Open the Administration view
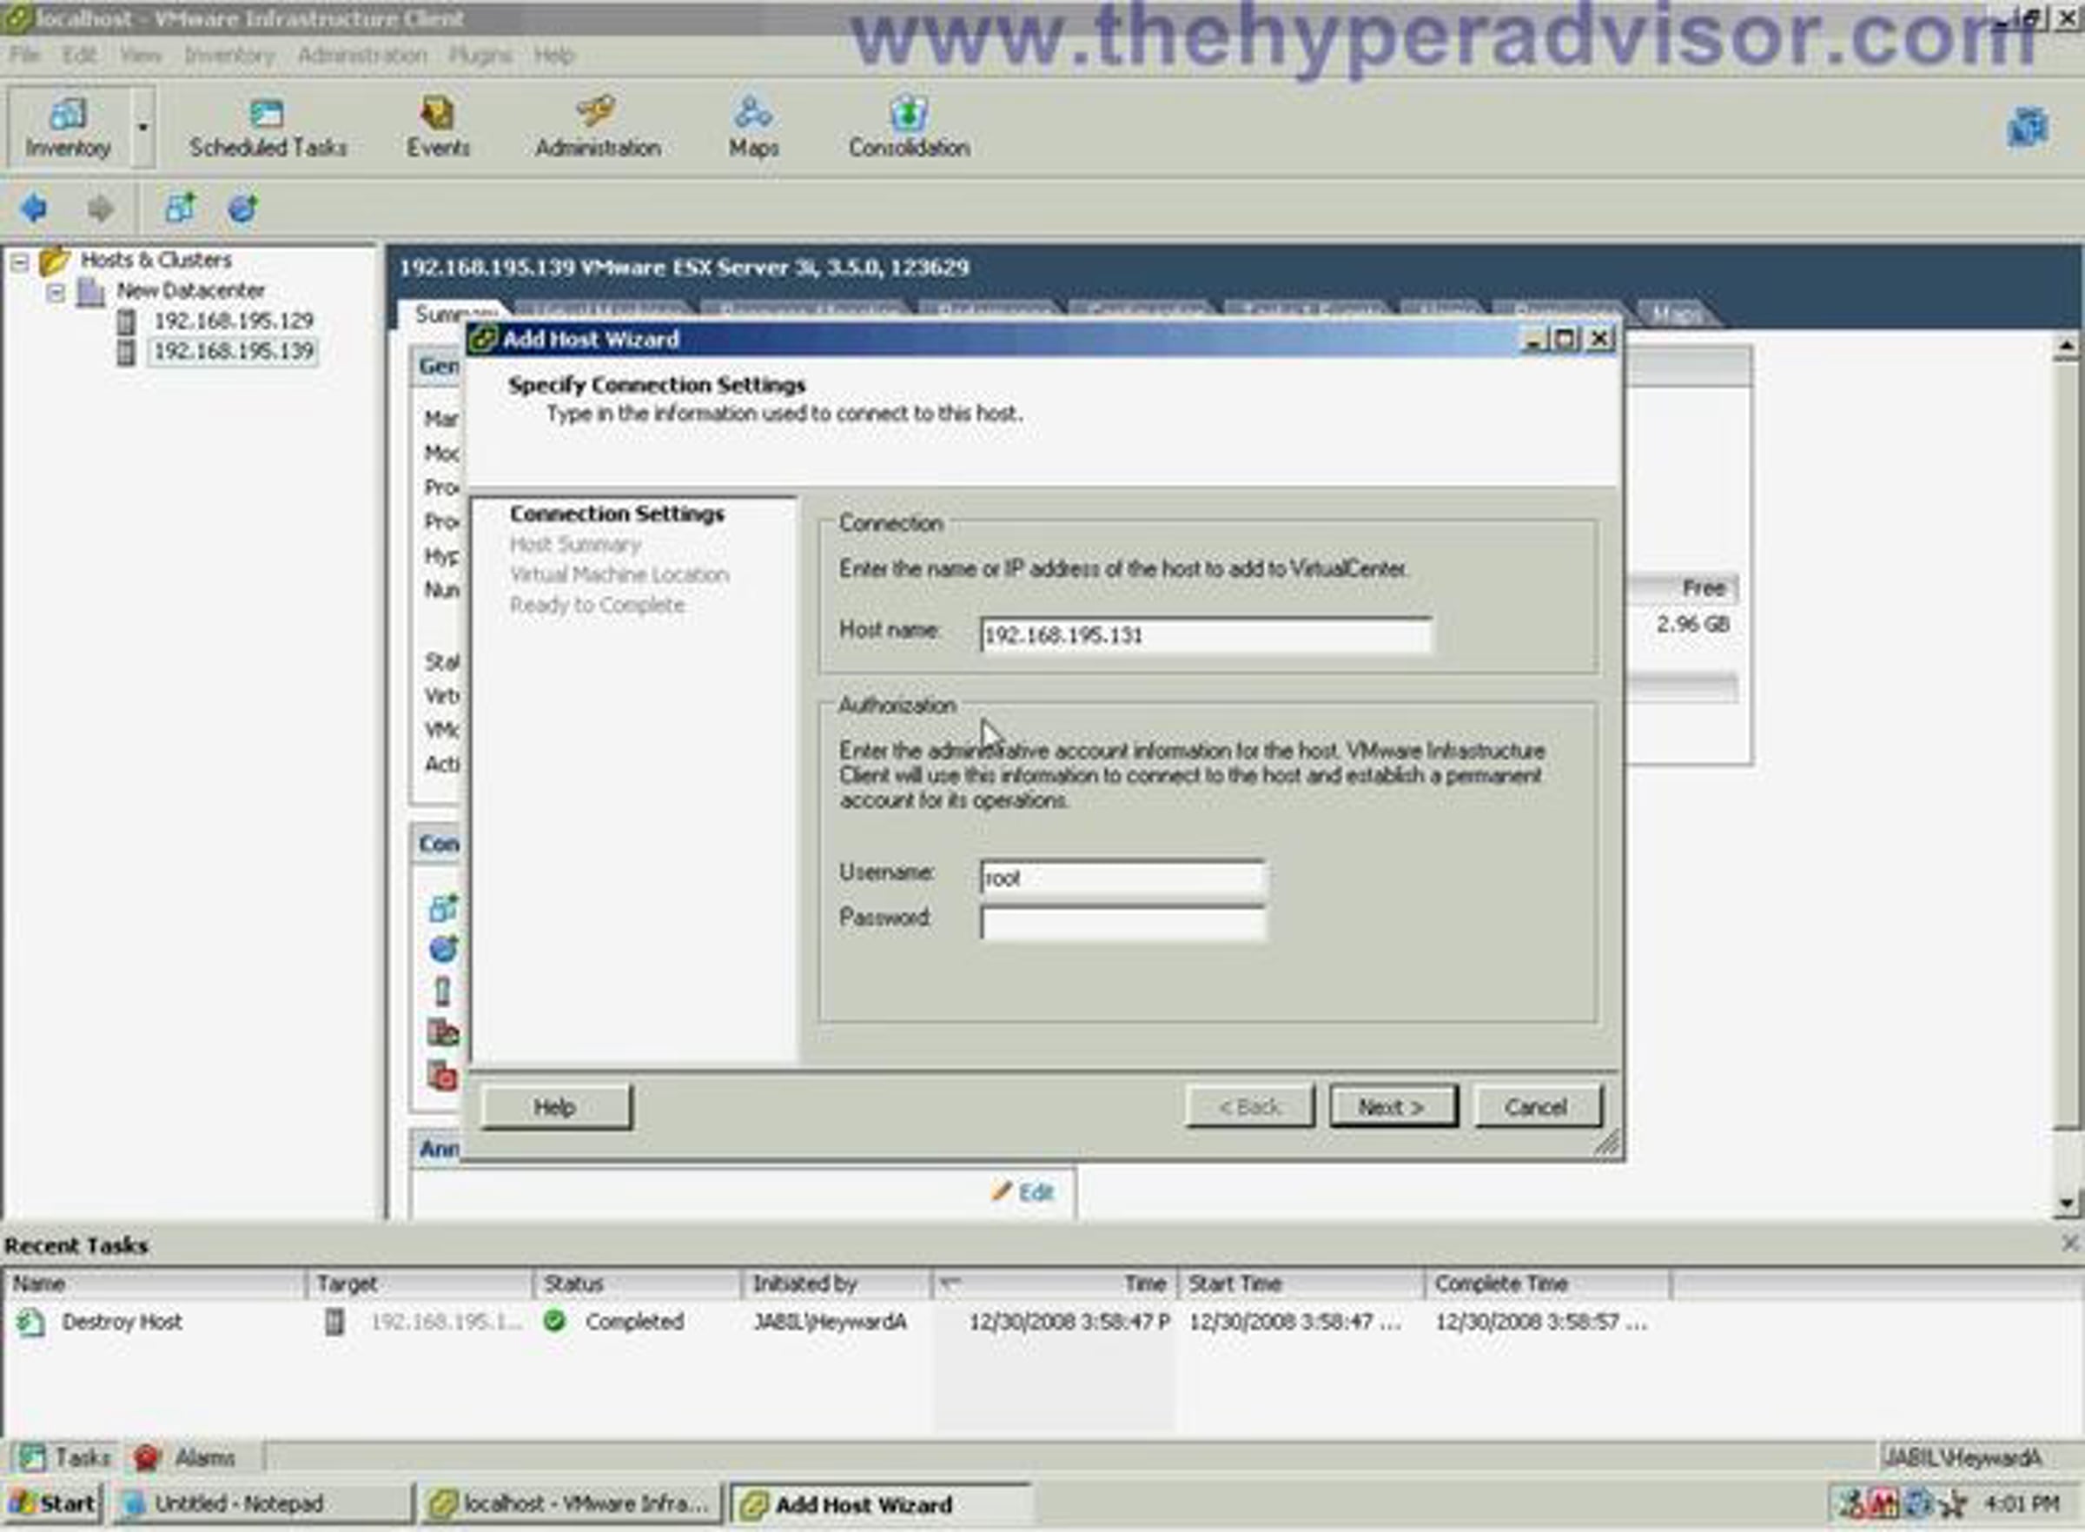This screenshot has height=1532, width=2085. (x=598, y=128)
